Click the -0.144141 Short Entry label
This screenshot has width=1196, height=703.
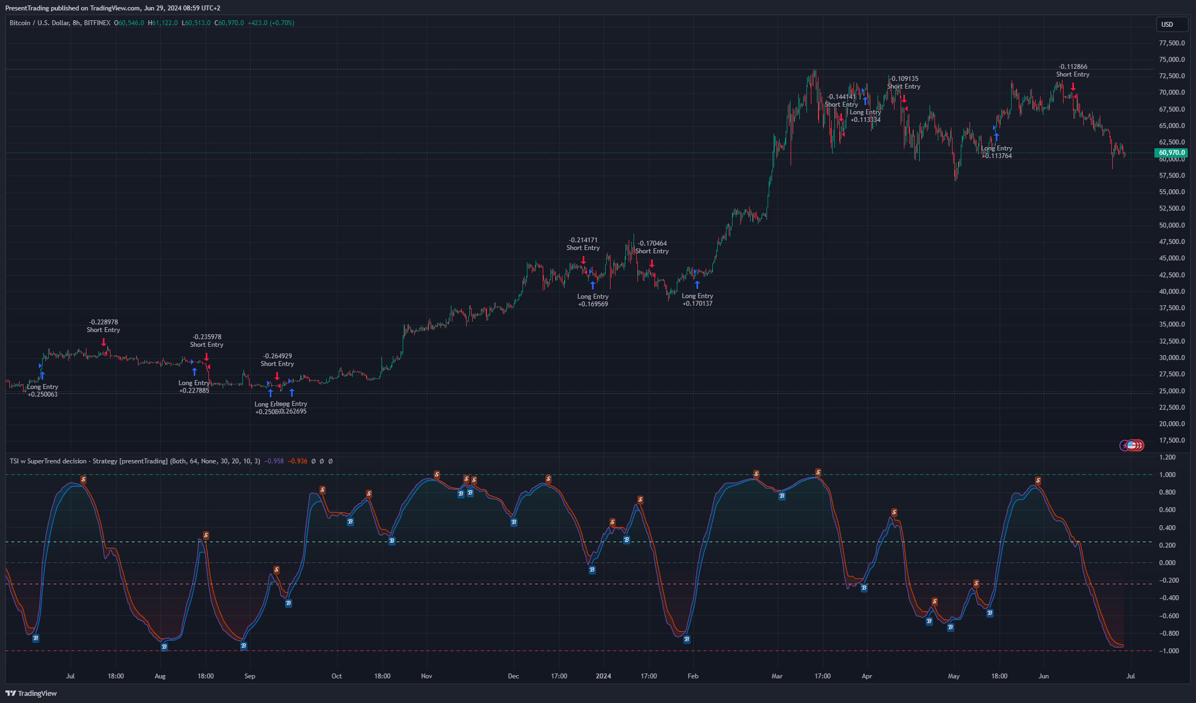(841, 101)
